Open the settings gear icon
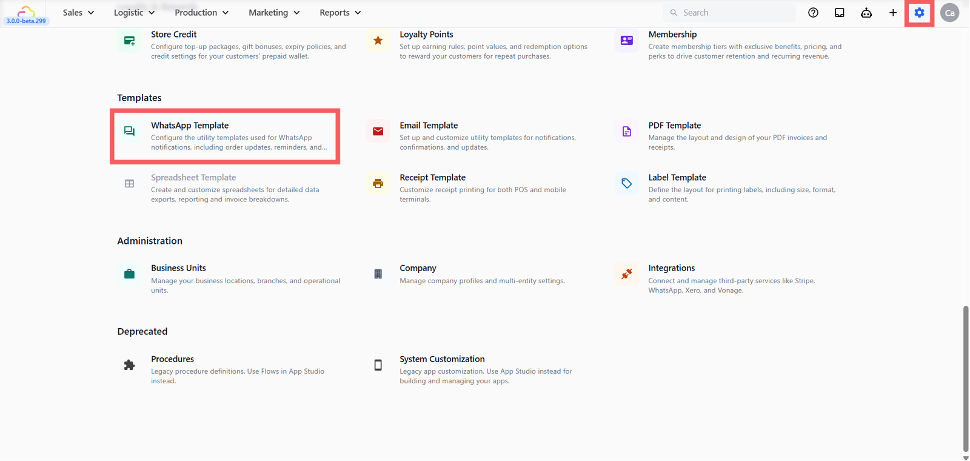The width and height of the screenshot is (970, 461). pyautogui.click(x=919, y=13)
